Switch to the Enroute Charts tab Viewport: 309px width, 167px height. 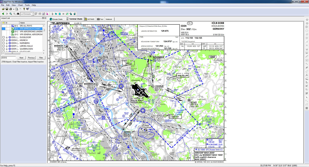pos(56,19)
